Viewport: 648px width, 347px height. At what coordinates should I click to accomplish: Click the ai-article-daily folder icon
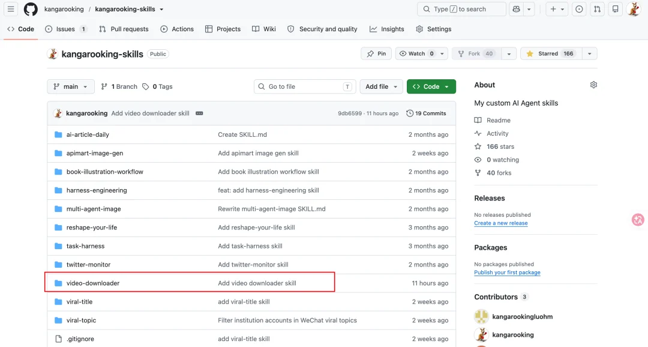[58, 134]
